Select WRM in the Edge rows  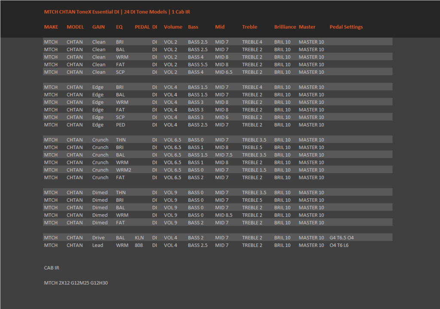click(x=122, y=103)
